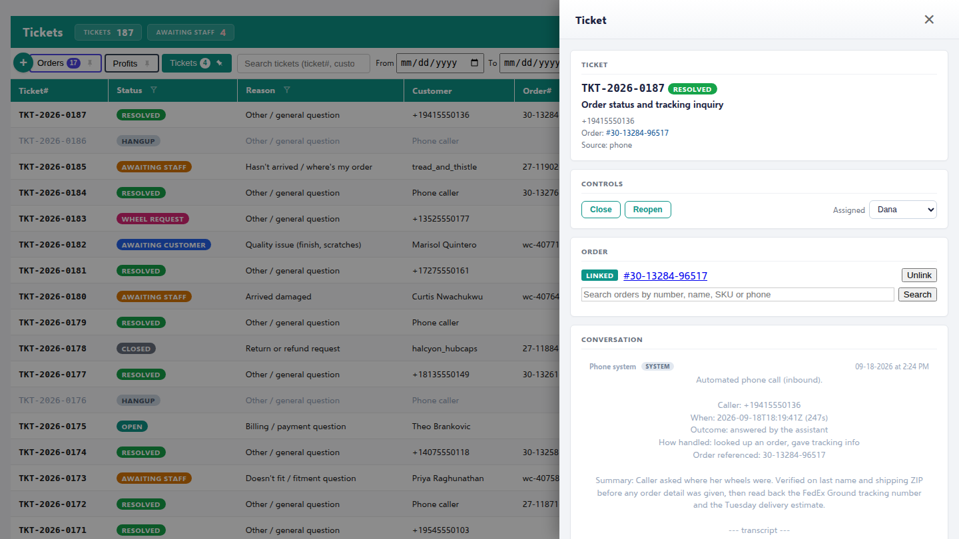Click the AWAITING CUSTOMER status badge
The width and height of the screenshot is (959, 539).
point(164,245)
